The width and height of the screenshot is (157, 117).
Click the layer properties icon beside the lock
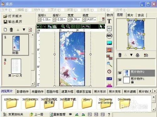pos(146,55)
